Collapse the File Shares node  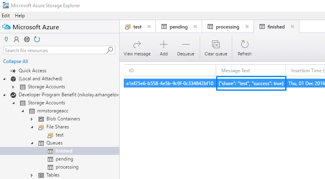click(32, 127)
